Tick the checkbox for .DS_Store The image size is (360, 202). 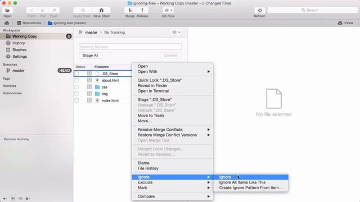coord(76,74)
